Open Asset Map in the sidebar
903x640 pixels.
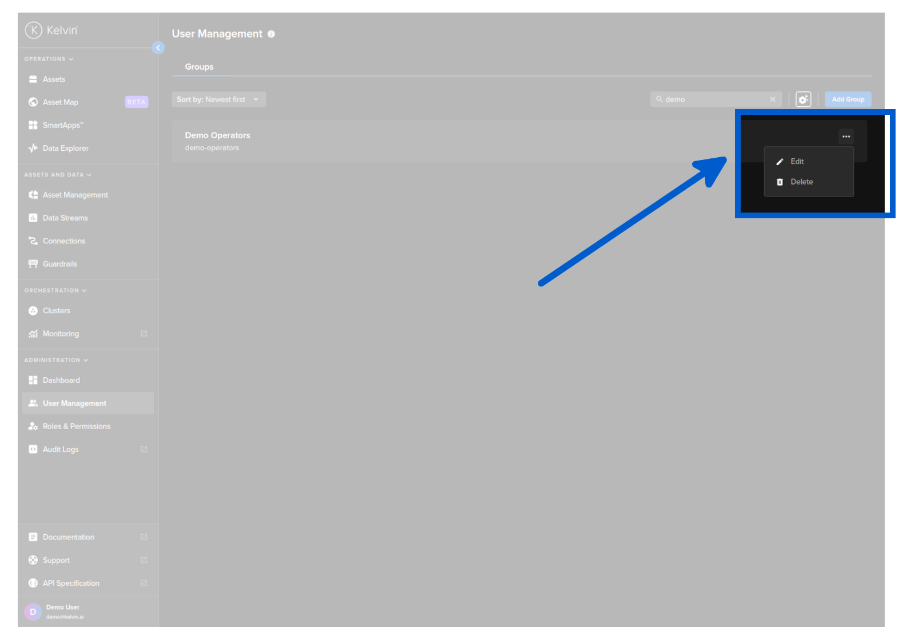[x=61, y=102]
